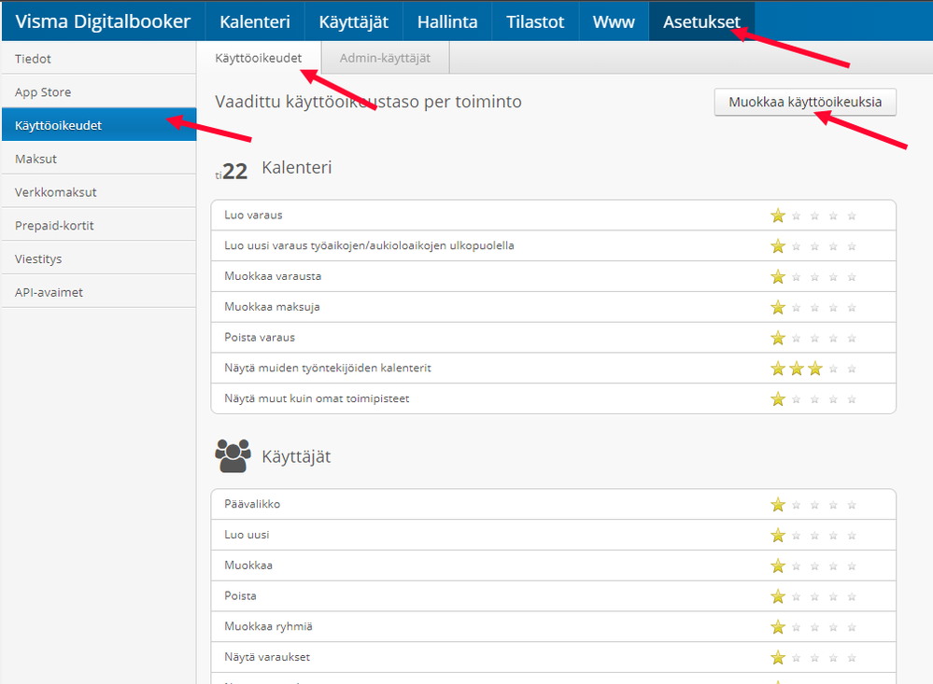Click Näytä muiden työntekijöiden kalenterit text
This screenshot has width=933, height=684.
(328, 369)
